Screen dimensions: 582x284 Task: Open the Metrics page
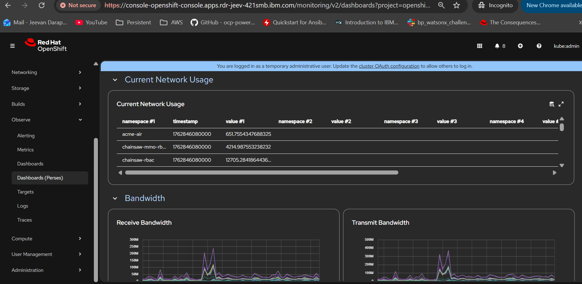click(25, 150)
